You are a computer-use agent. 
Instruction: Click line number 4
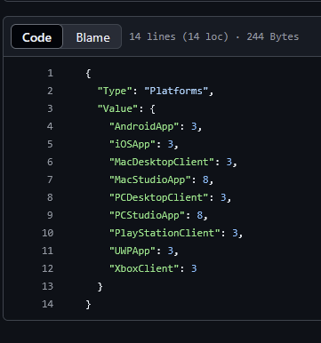50,126
